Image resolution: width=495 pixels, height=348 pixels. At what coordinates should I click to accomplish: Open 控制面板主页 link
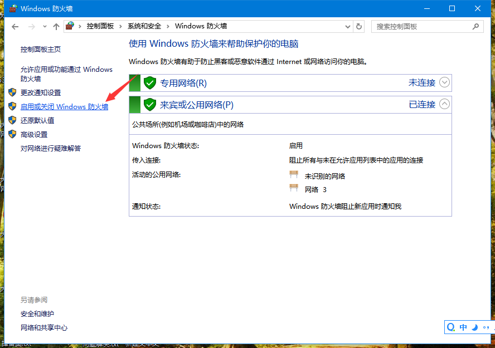[40, 50]
